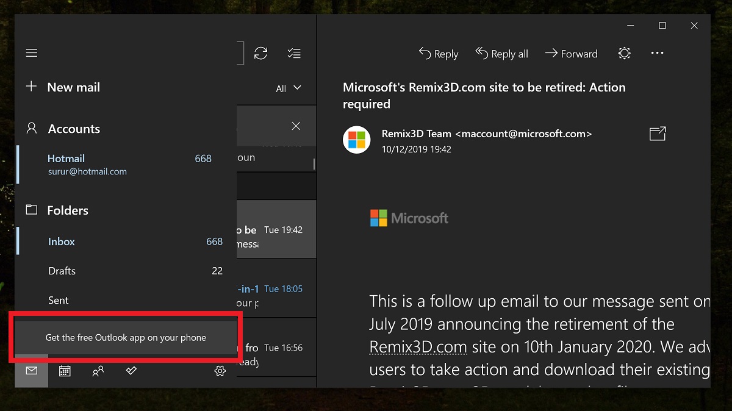This screenshot has height=411, width=732.
Task: Open the Sent folder
Action: [59, 300]
